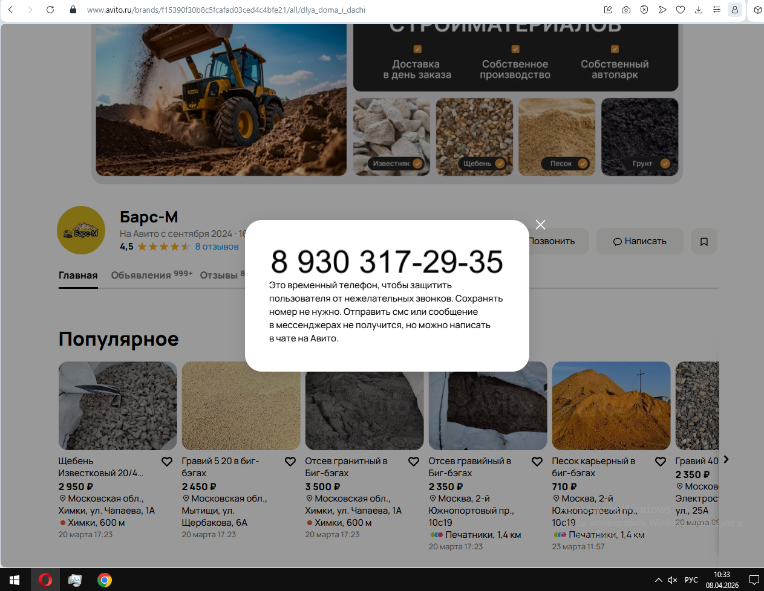The width and height of the screenshot is (764, 591).
Task: Switch to the Отзывы tab
Action: pyautogui.click(x=221, y=275)
